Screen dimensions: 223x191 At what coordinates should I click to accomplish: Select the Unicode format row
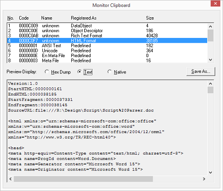pyautogui.click(x=107, y=50)
